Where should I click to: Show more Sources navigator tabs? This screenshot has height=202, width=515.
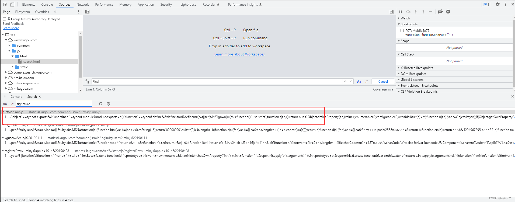click(x=55, y=12)
